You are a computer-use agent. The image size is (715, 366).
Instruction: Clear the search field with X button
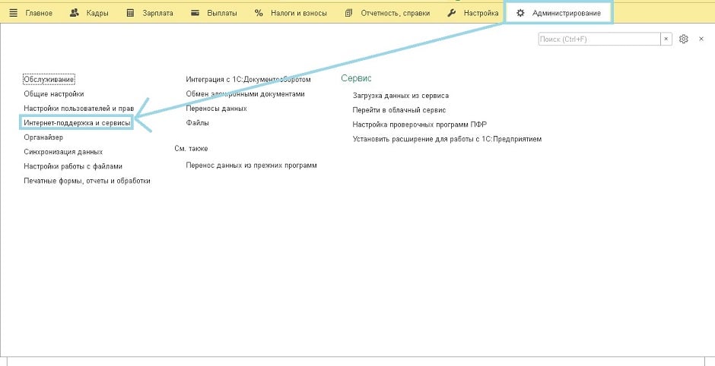[666, 39]
